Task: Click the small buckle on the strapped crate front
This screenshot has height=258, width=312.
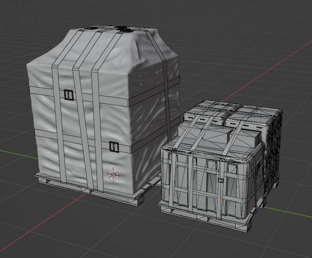Action: 221,181
